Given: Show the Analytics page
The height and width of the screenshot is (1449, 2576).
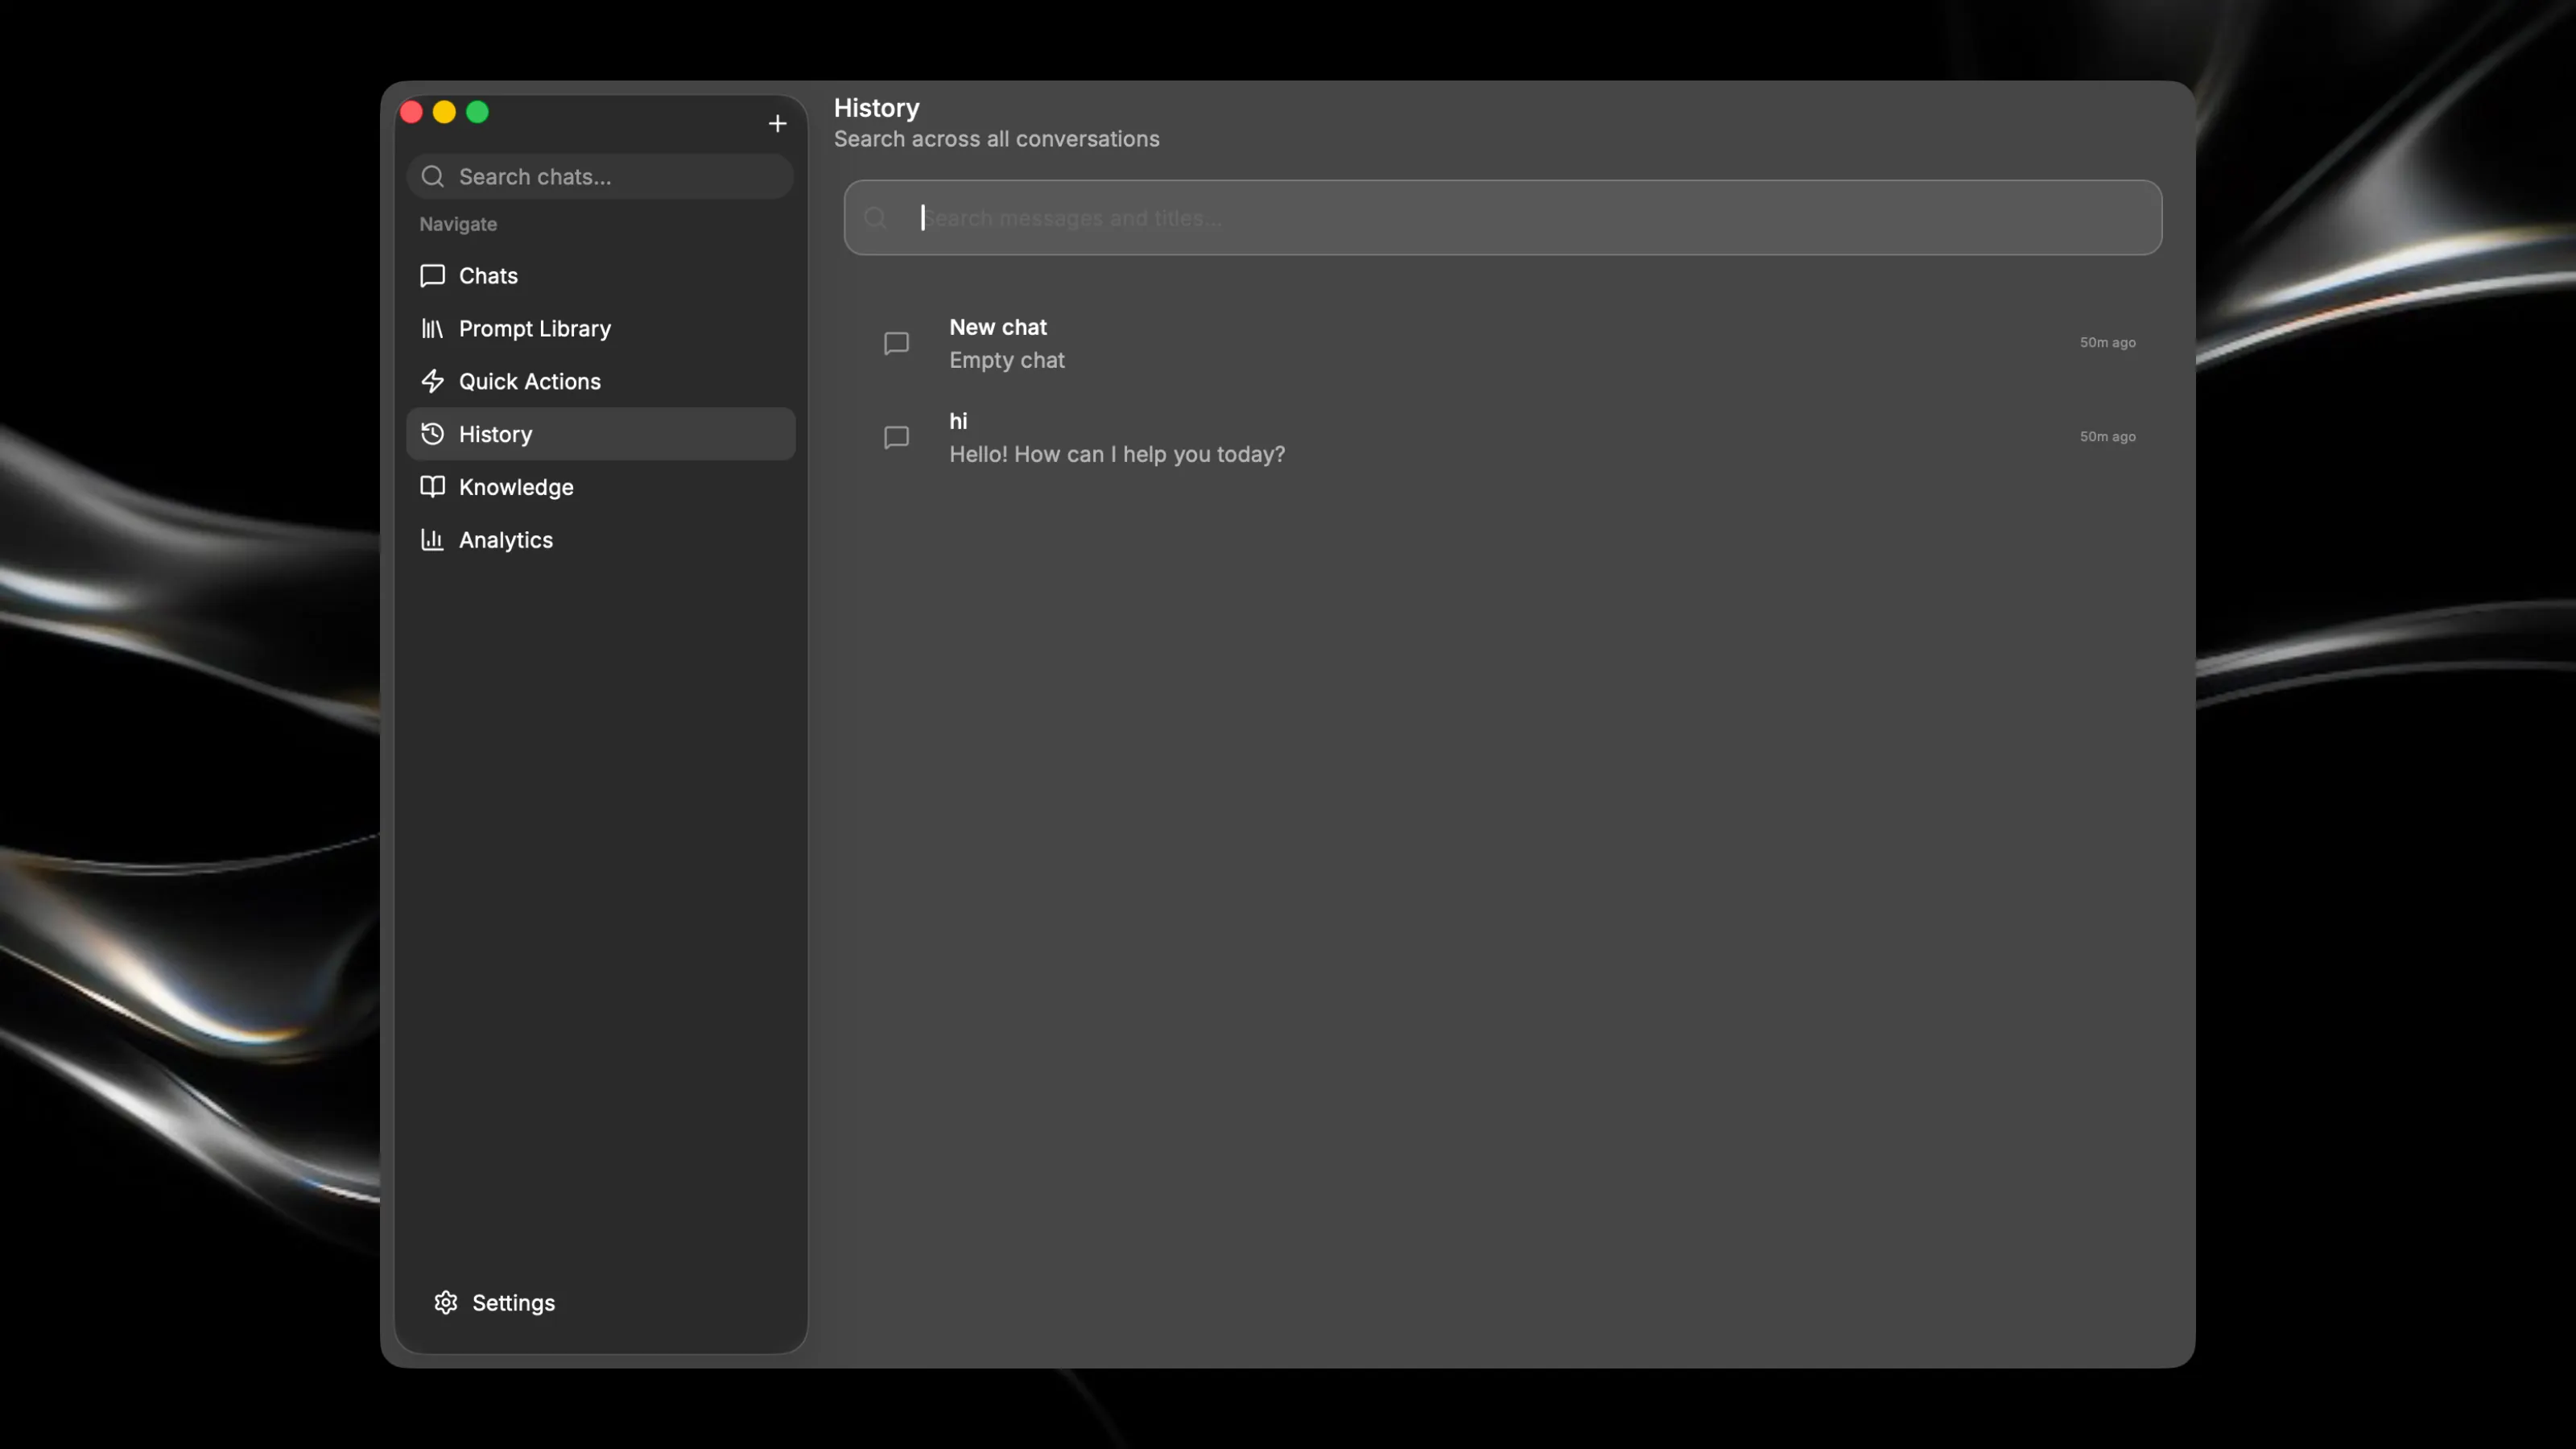Looking at the screenshot, I should (x=601, y=540).
